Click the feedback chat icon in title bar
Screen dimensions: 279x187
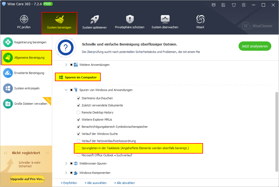click(x=214, y=5)
